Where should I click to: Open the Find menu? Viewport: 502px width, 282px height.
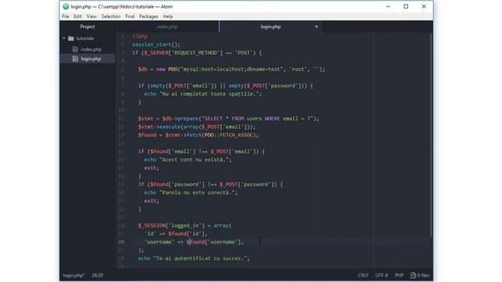pos(129,16)
